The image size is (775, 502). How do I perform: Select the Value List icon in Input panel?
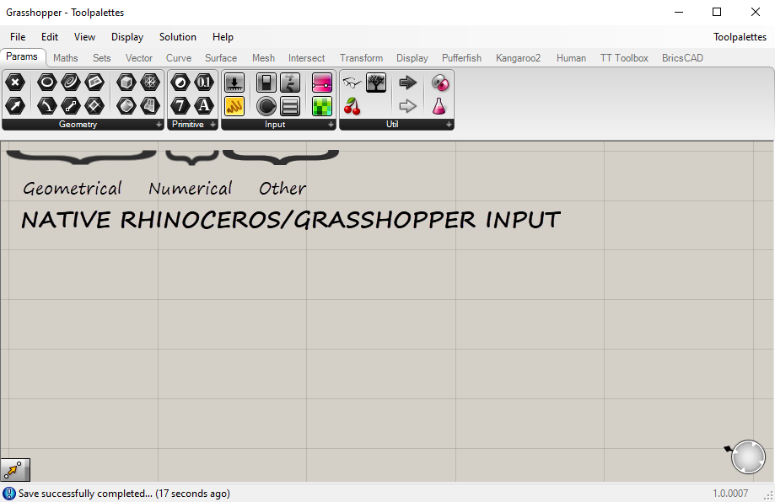(290, 106)
